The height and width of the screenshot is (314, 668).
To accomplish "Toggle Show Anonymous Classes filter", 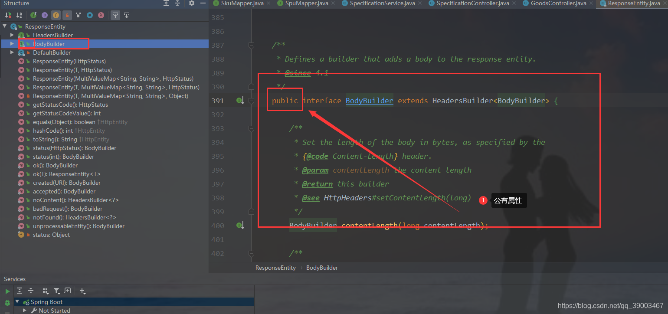I will click(x=89, y=15).
